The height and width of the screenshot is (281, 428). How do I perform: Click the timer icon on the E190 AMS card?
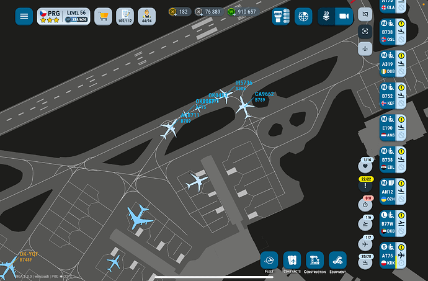(x=401, y=135)
